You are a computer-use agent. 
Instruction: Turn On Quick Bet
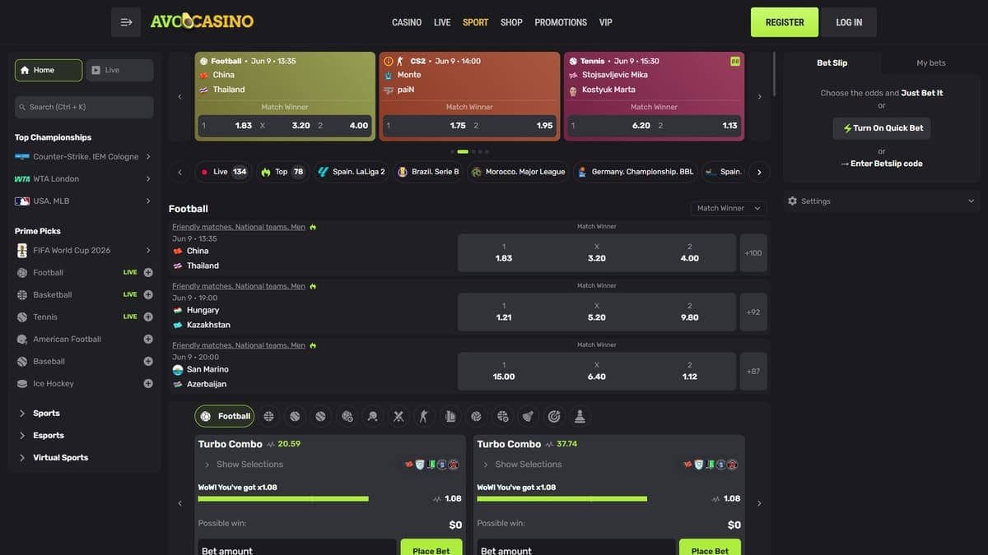tap(883, 128)
